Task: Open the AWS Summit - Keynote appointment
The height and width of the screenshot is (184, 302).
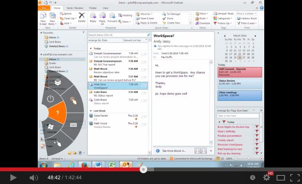Action: point(240,72)
